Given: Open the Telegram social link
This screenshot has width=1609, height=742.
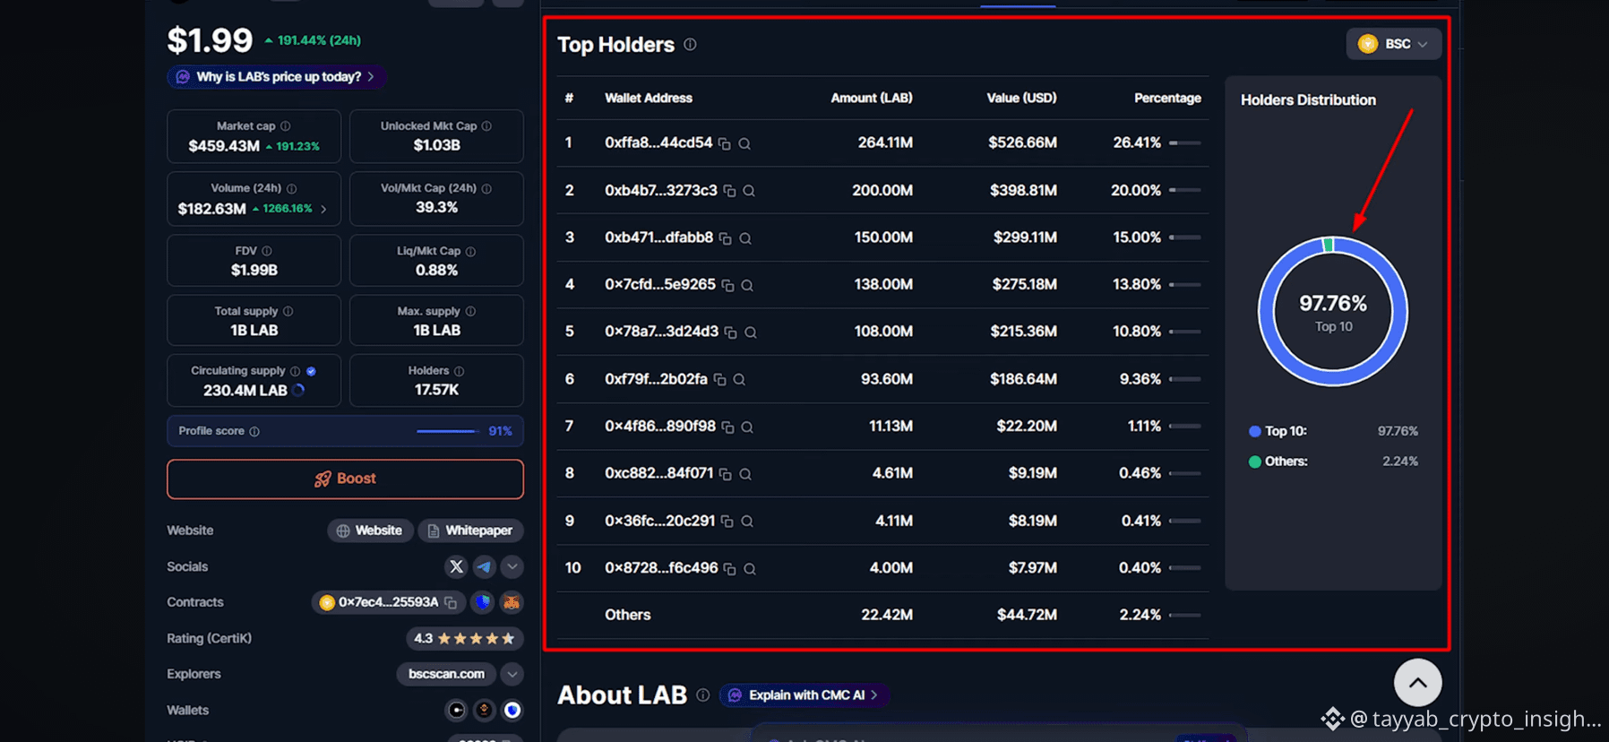Looking at the screenshot, I should click(x=485, y=566).
